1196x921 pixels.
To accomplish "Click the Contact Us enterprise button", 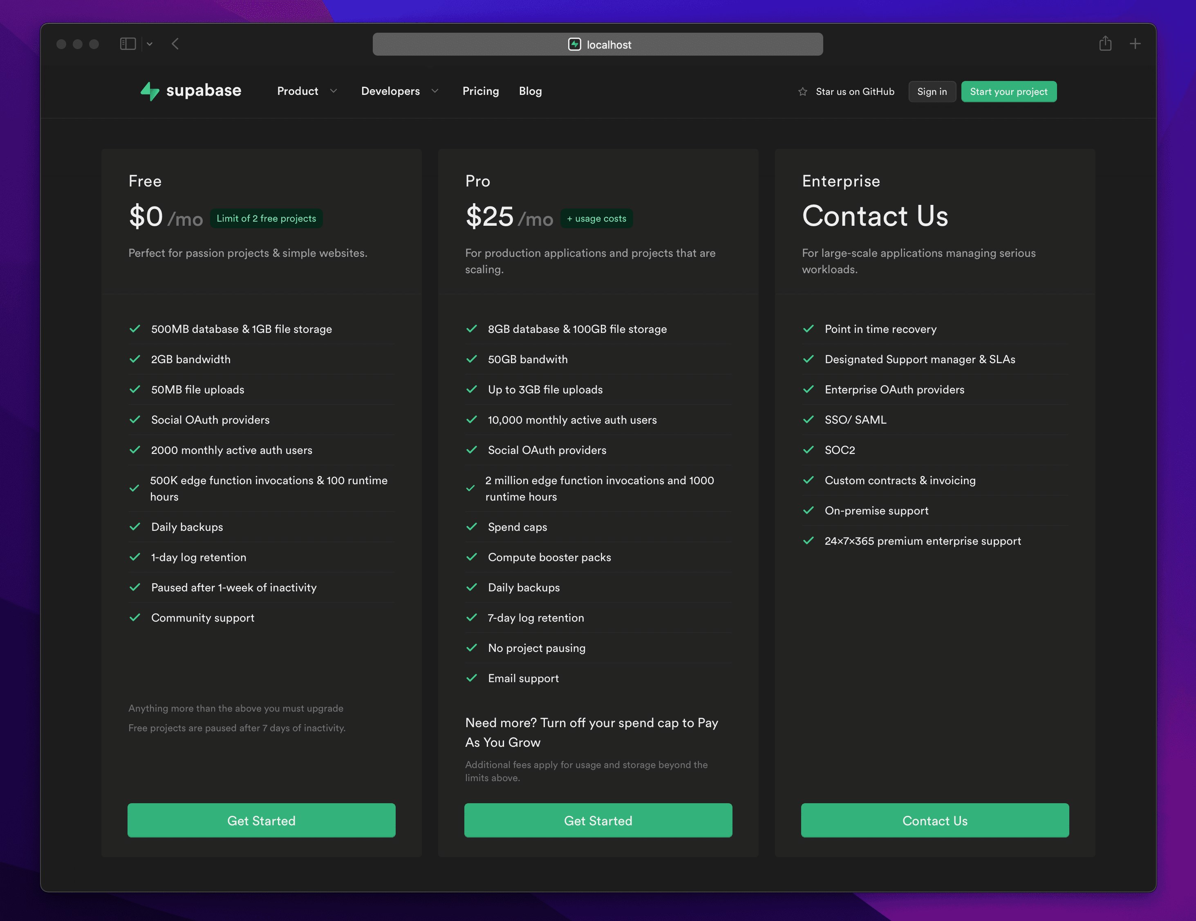I will coord(934,820).
